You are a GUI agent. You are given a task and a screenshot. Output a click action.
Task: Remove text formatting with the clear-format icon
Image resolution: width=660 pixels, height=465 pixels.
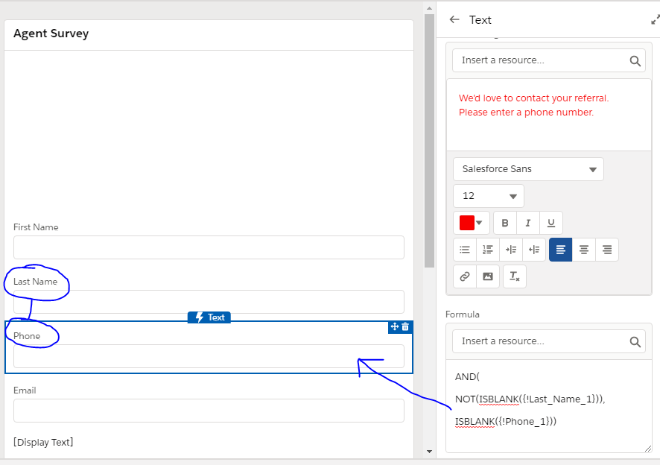tap(514, 276)
